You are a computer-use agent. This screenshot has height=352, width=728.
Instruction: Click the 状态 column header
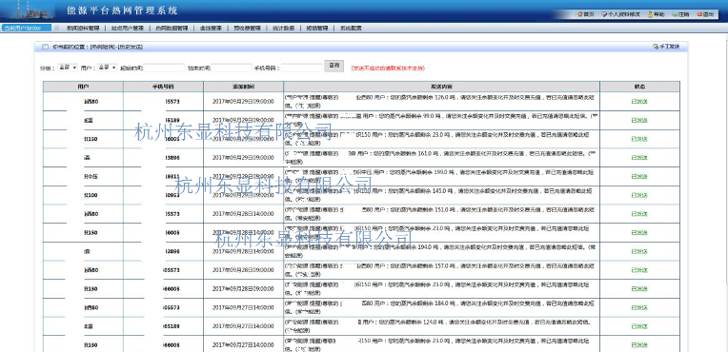coord(639,87)
